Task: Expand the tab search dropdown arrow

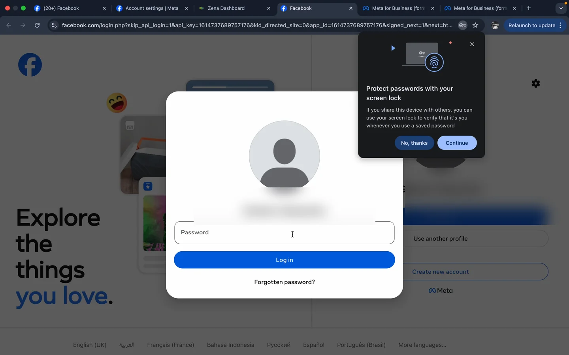Action: click(x=561, y=8)
